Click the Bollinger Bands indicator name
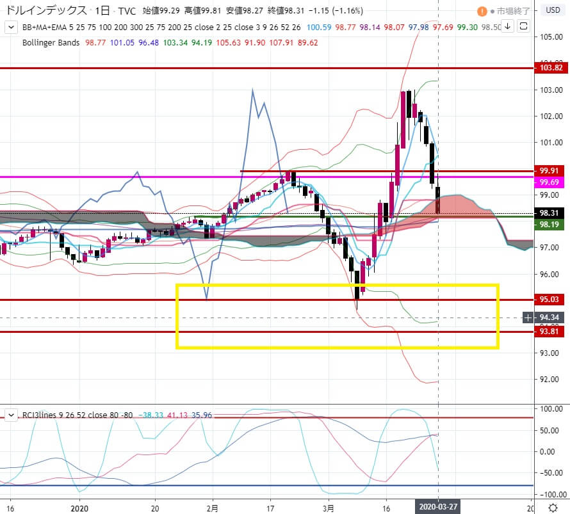The height and width of the screenshot is (514, 570). (51, 43)
